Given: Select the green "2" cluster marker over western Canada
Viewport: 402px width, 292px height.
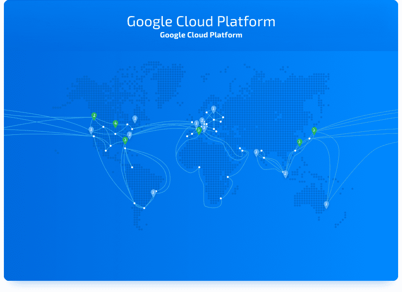Looking at the screenshot, I should click(94, 115).
